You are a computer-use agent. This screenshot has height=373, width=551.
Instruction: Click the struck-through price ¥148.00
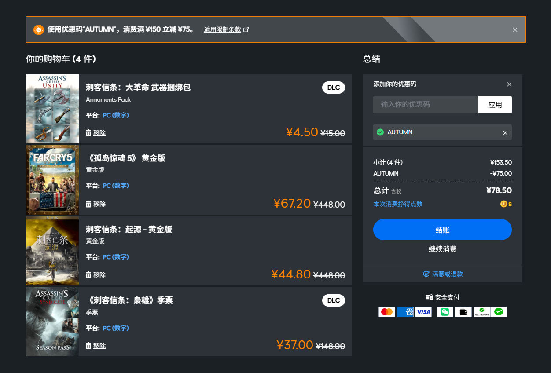(x=331, y=346)
